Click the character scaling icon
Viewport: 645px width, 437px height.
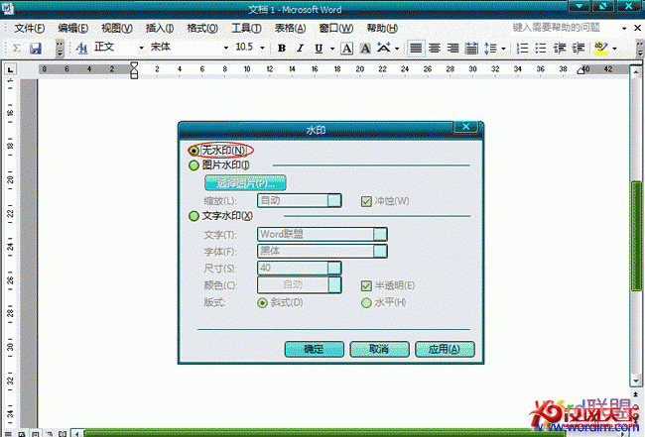click(x=384, y=48)
